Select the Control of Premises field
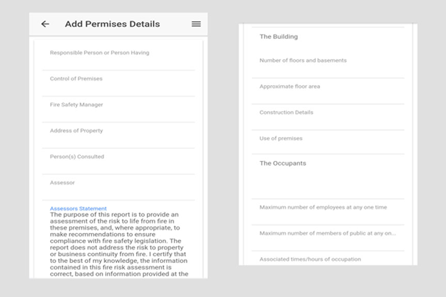 tap(118, 82)
